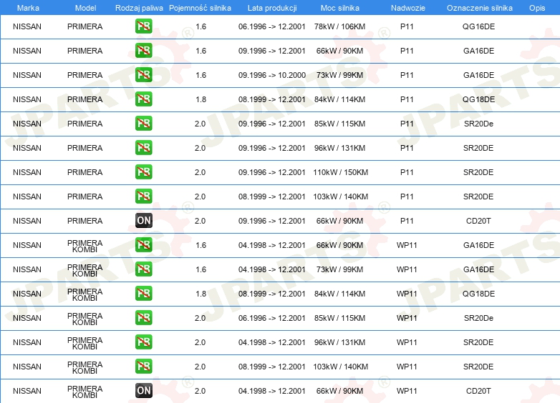This screenshot has height=403, width=560.
Task: Select the engine code QG16DE cell
Action: [478, 26]
